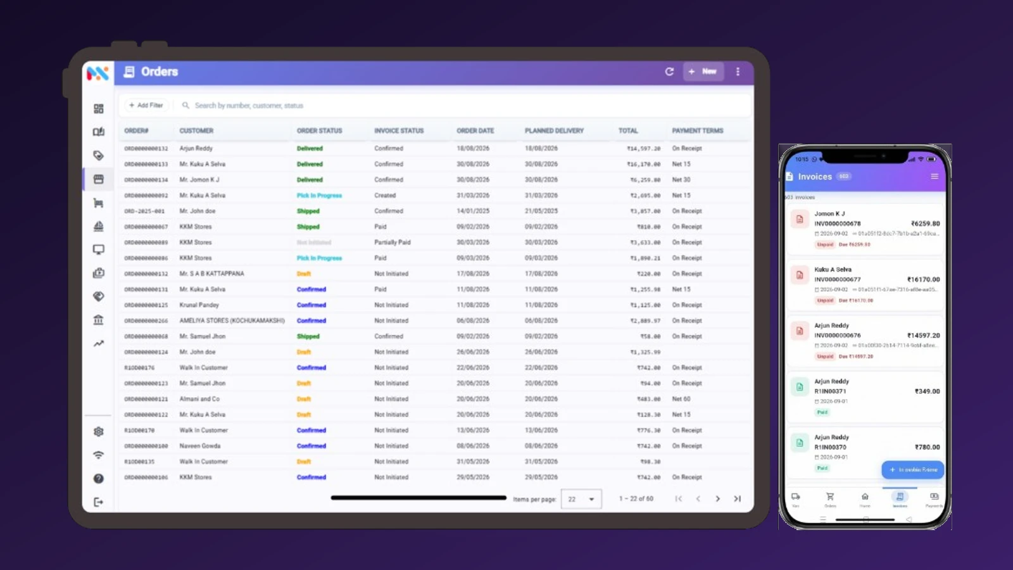The width and height of the screenshot is (1013, 570).
Task: Click the New order button
Action: coord(703,72)
